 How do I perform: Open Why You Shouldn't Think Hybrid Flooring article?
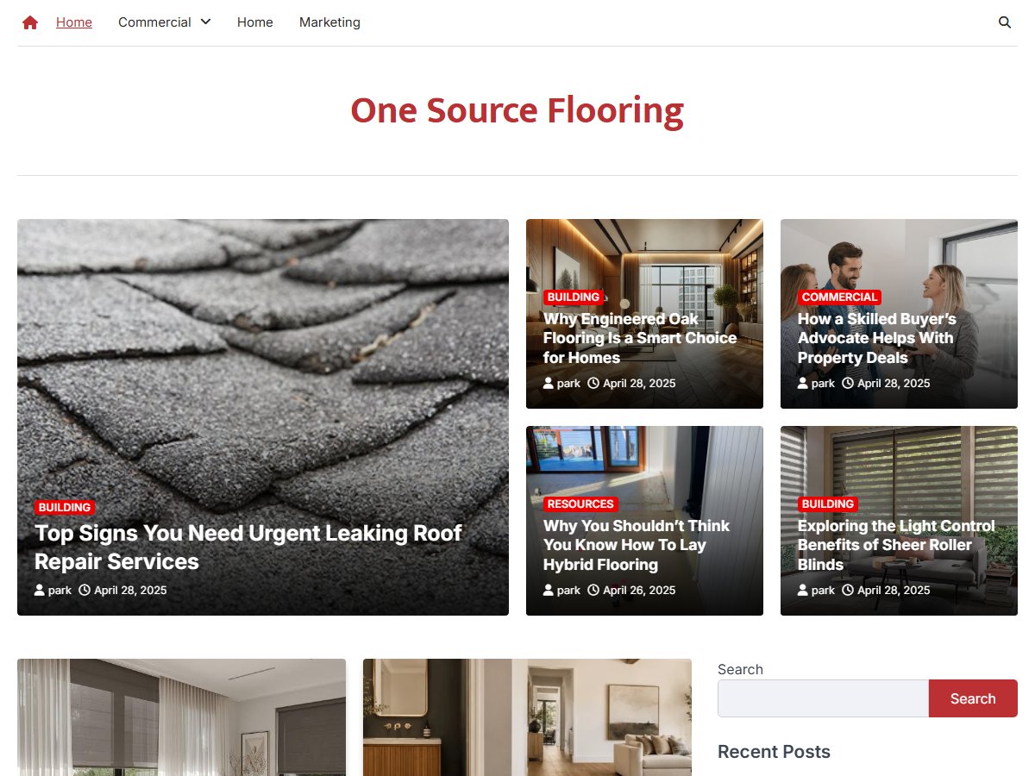(637, 545)
